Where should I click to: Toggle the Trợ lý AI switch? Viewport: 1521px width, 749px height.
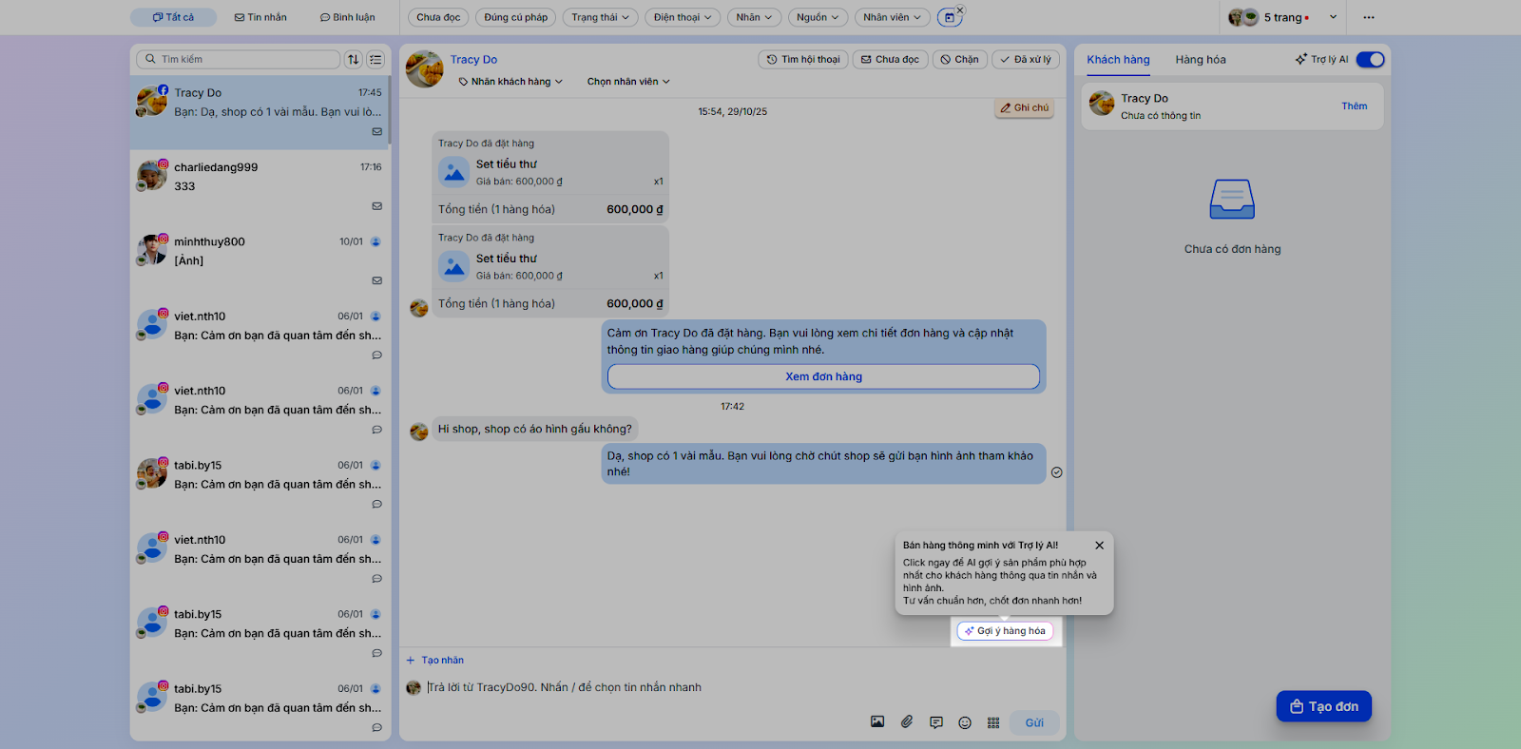(1370, 59)
